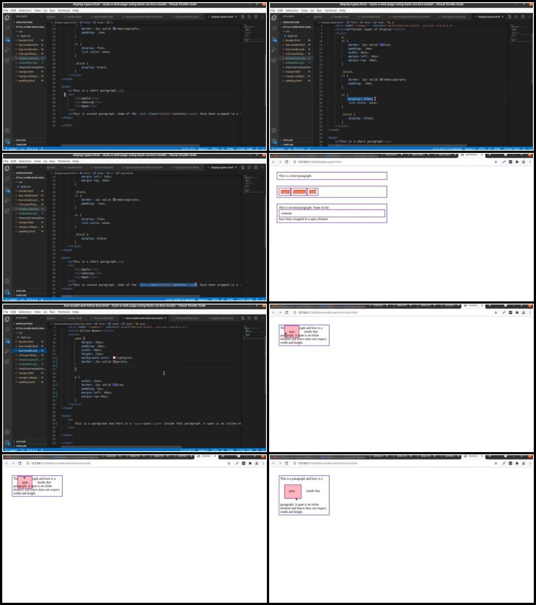536x605 pixels.
Task: Open File menu in the inline-box VS Code window
Action: (x=6, y=312)
